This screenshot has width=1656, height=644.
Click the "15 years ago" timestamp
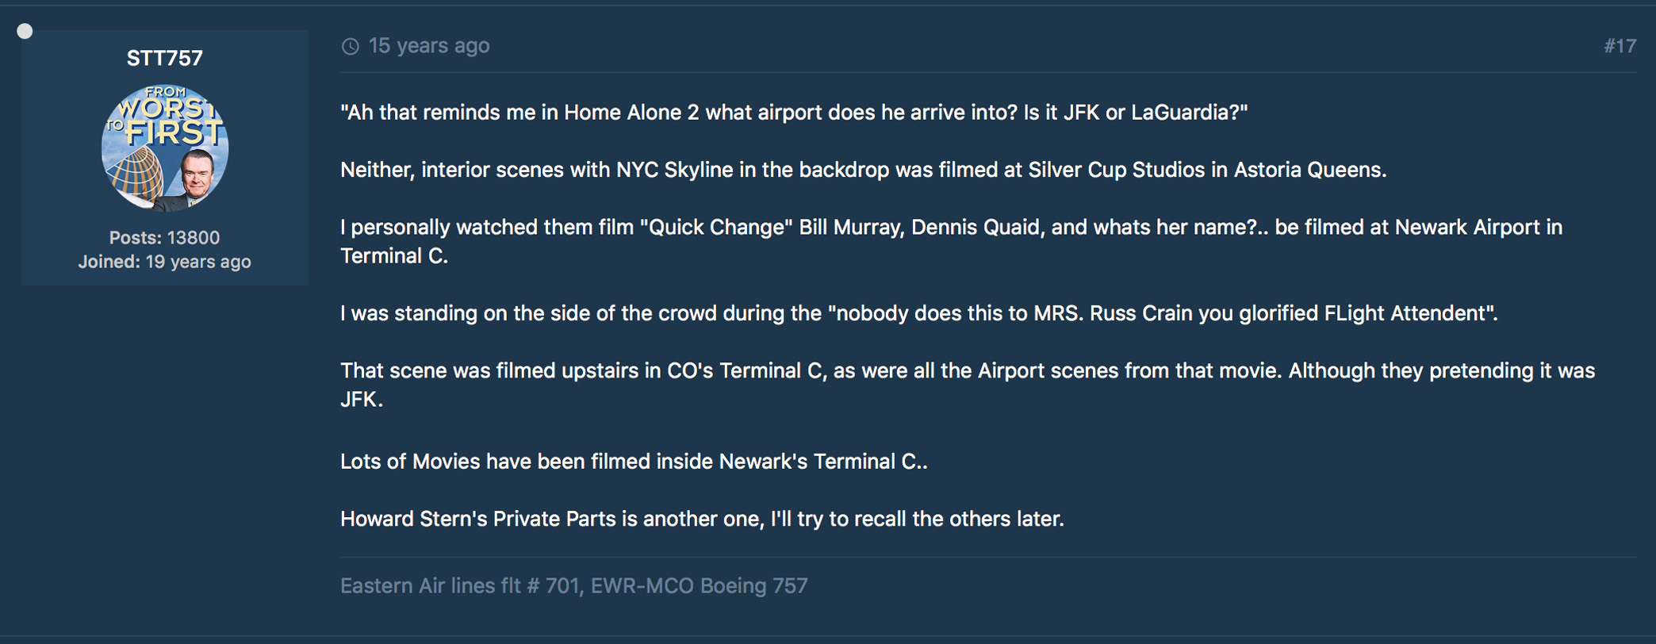(x=428, y=46)
